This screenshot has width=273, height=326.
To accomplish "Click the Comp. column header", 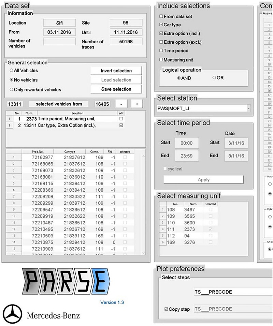I will click(95, 151).
